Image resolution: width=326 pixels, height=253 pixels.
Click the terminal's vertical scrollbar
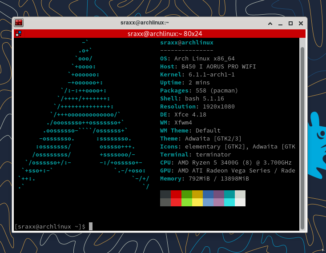click(x=302, y=133)
